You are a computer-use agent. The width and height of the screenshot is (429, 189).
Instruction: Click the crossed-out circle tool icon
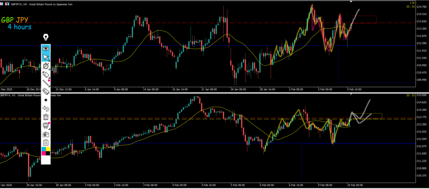pyautogui.click(x=46, y=66)
